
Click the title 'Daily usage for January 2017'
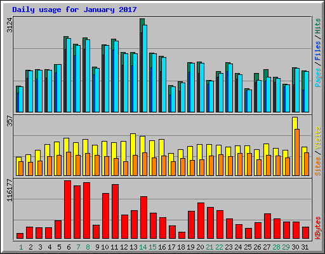74,10
